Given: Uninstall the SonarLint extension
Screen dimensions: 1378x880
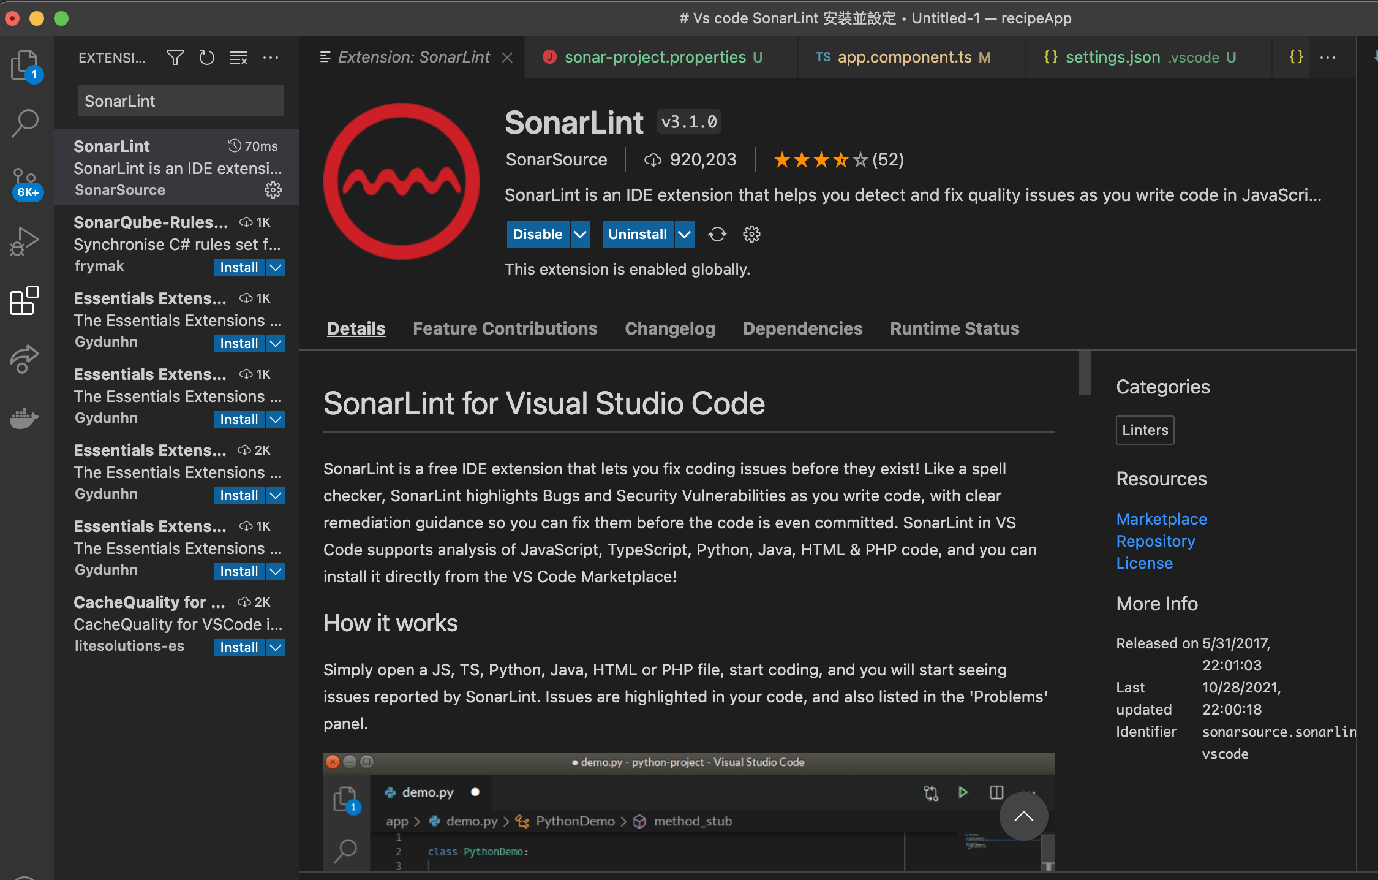Looking at the screenshot, I should click(638, 234).
